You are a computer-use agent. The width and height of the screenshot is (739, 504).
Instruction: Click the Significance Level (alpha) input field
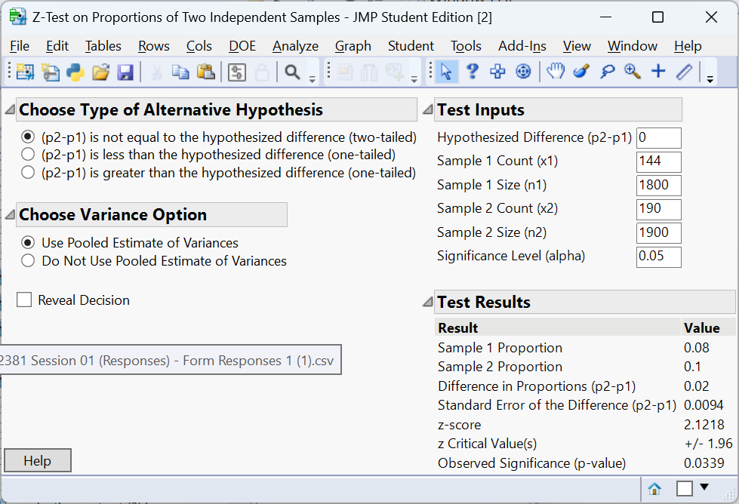(658, 257)
